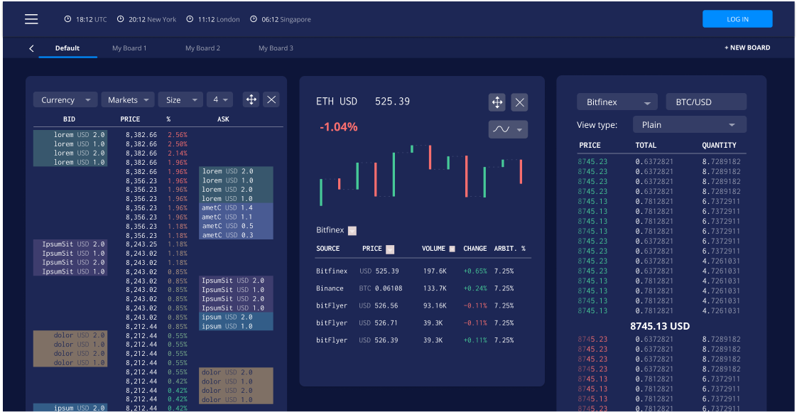Viewport: 797px width, 412px height.
Task: Select the Binance source row
Action: [x=423, y=288]
